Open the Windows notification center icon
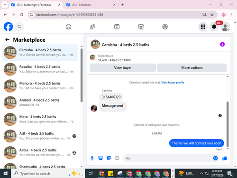This screenshot has width=237, height=178. click(x=230, y=174)
